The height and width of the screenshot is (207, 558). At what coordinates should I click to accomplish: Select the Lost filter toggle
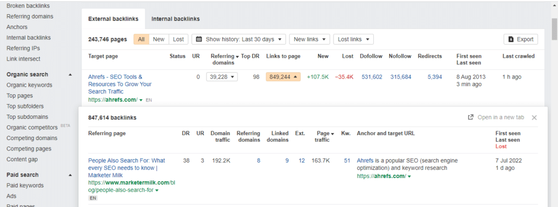click(x=178, y=39)
